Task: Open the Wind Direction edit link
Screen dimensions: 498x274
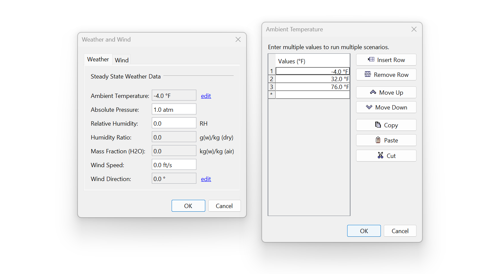Action: coord(206,179)
